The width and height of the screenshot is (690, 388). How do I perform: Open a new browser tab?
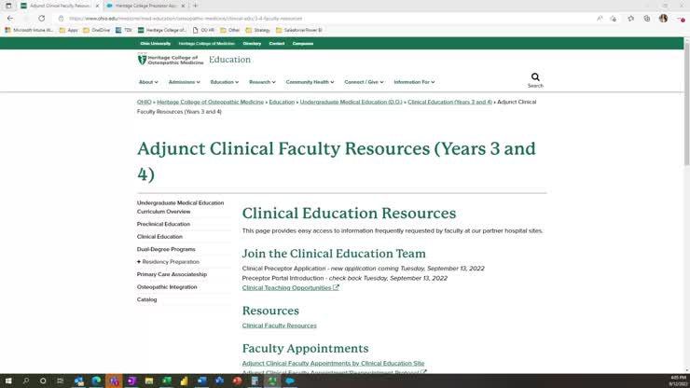(196, 6)
